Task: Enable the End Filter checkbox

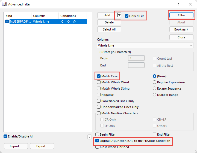Action: tap(154, 134)
